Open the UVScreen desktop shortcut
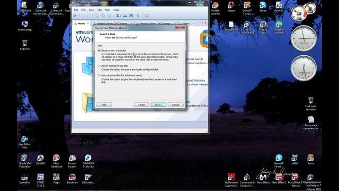The height and width of the screenshot is (191, 339). [88, 179]
